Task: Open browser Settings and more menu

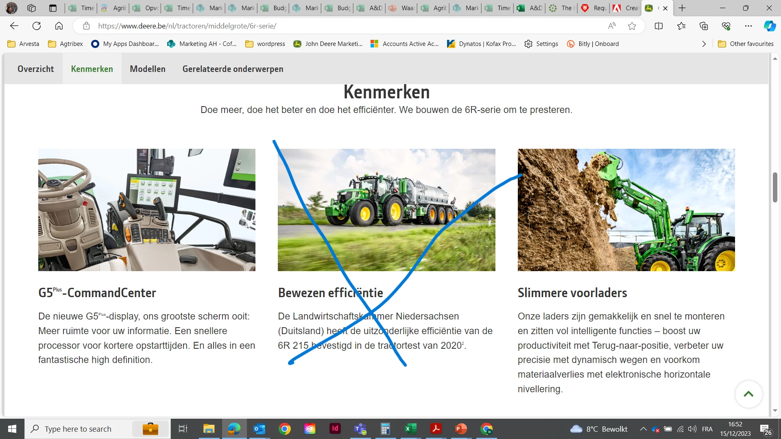Action: [x=748, y=26]
